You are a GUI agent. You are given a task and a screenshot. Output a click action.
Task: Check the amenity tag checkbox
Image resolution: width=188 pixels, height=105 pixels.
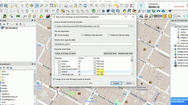[59, 61]
